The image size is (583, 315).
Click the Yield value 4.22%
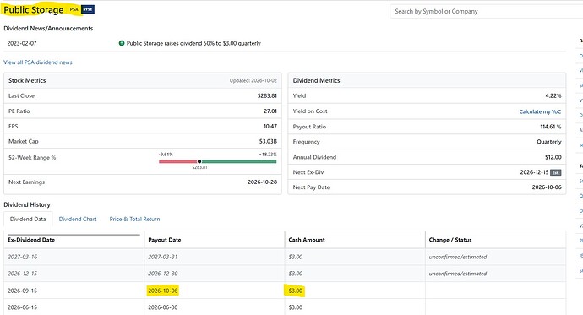[553, 95]
